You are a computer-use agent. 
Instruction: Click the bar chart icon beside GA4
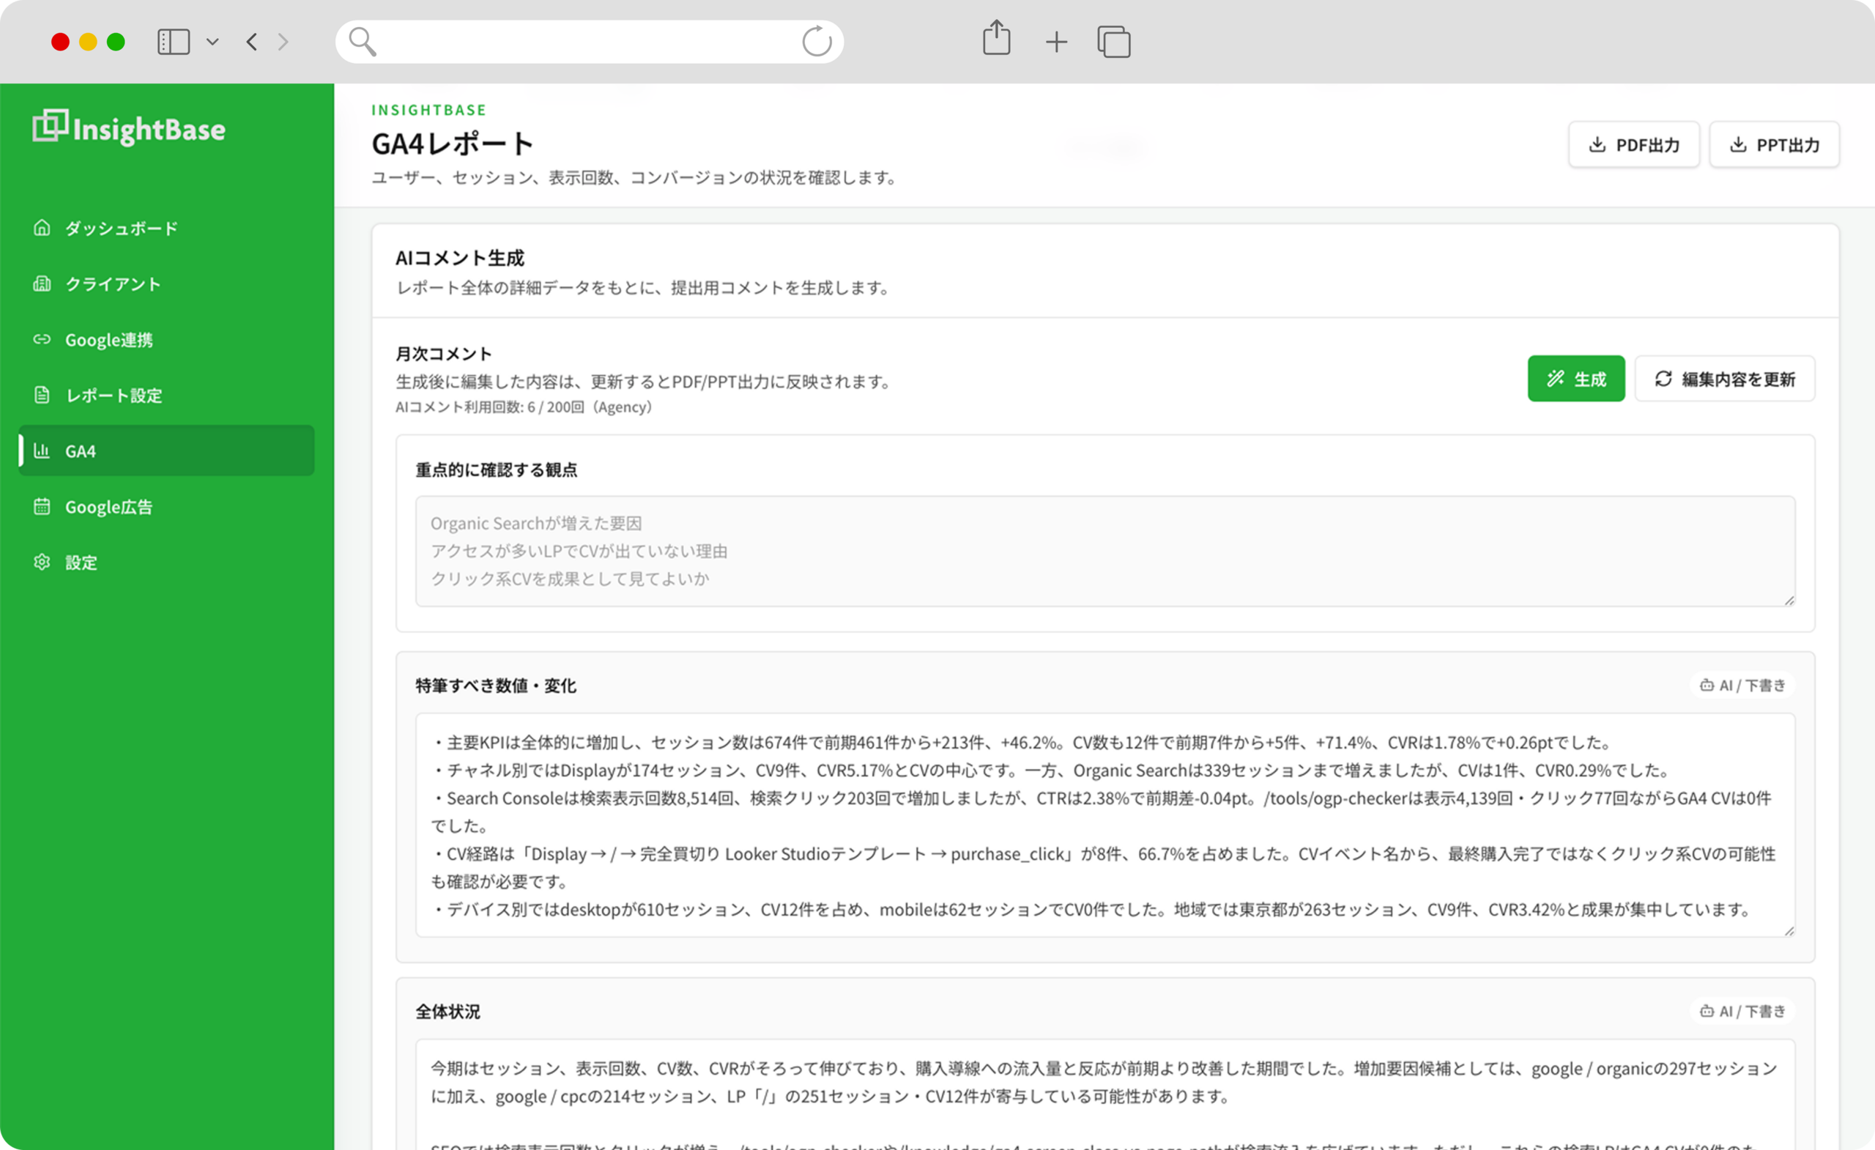tap(42, 450)
